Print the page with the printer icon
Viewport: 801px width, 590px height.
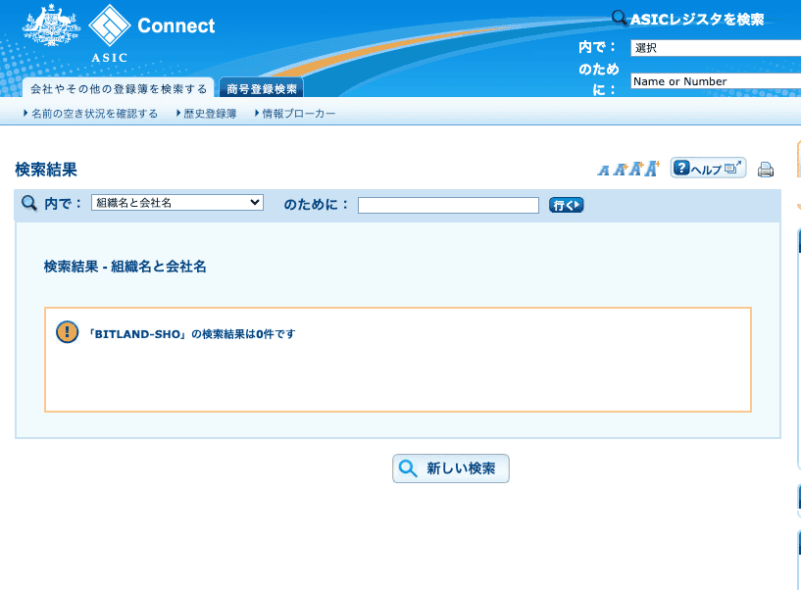pos(766,170)
